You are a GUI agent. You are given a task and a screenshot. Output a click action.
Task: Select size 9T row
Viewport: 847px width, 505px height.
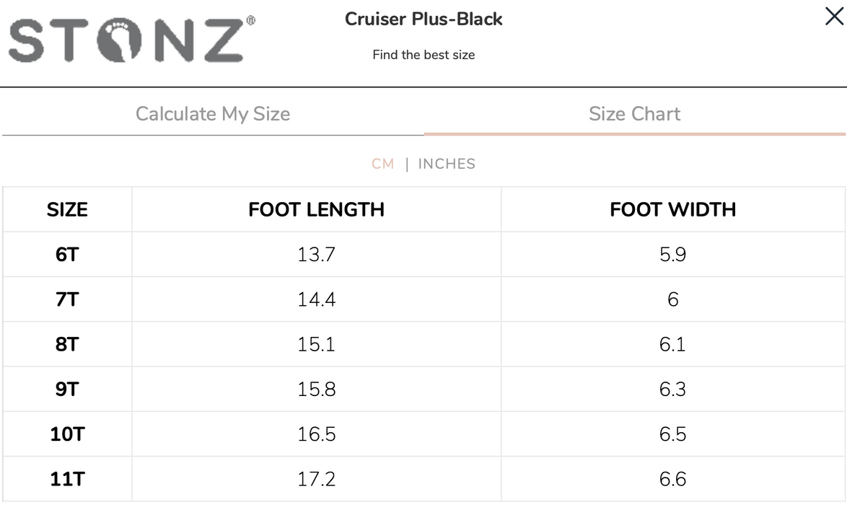[67, 389]
